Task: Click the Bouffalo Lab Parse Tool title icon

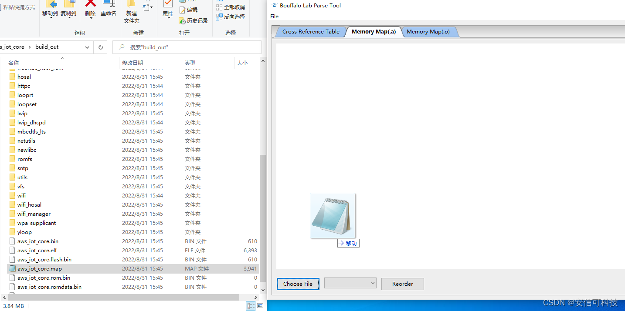Action: point(274,5)
